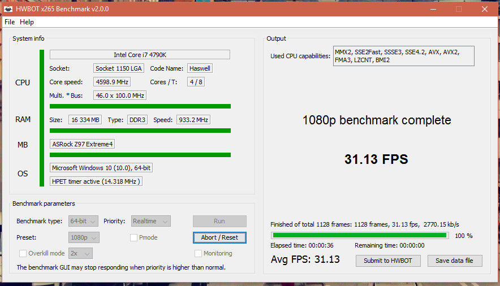The image size is (500, 286).
Task: Open the File menu
Action: pyautogui.click(x=10, y=22)
